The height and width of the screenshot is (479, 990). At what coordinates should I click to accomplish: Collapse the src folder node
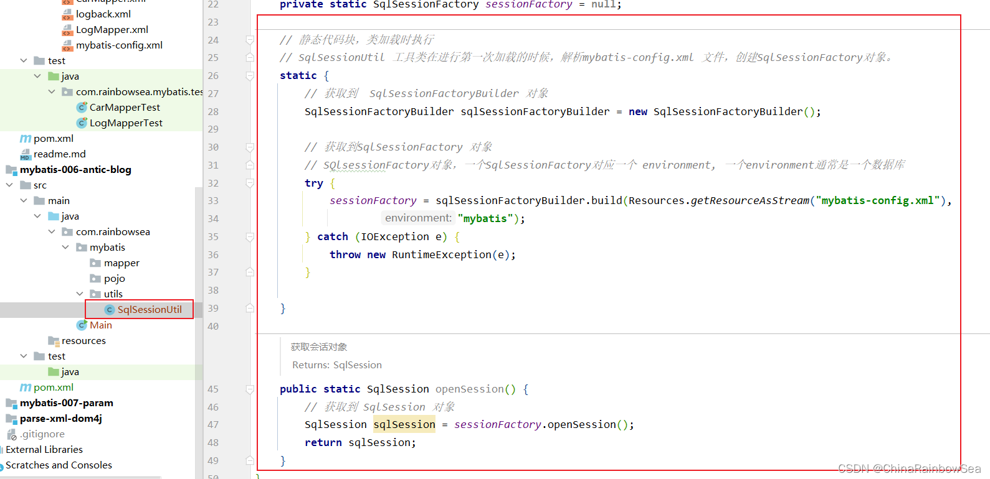point(9,185)
